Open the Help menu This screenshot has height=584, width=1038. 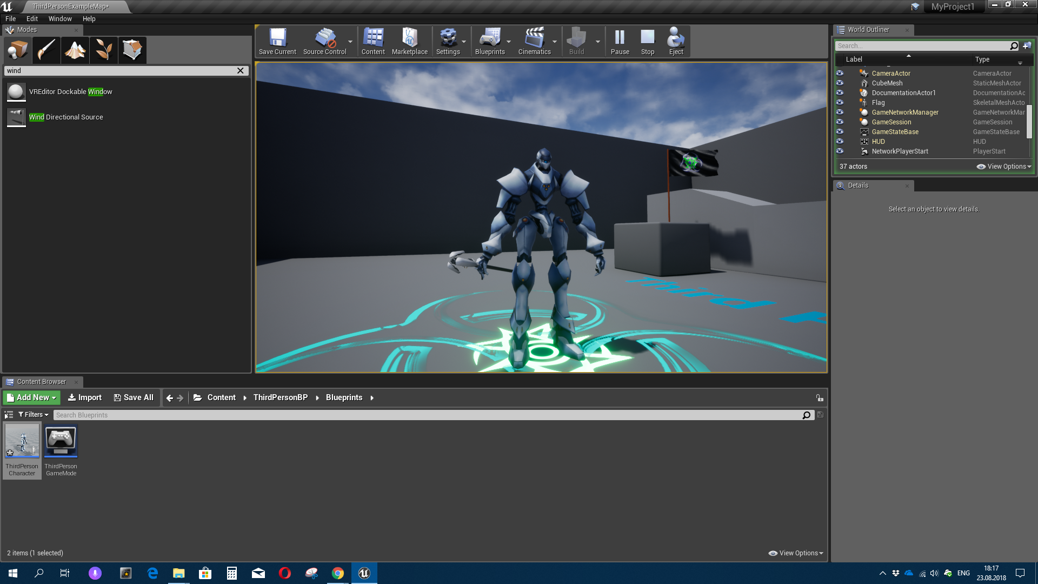[x=89, y=19]
